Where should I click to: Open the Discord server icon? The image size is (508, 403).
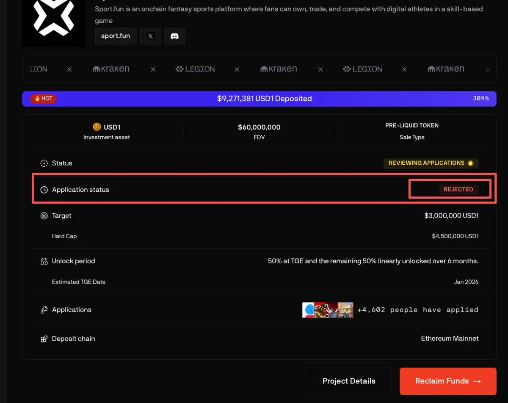(x=174, y=36)
